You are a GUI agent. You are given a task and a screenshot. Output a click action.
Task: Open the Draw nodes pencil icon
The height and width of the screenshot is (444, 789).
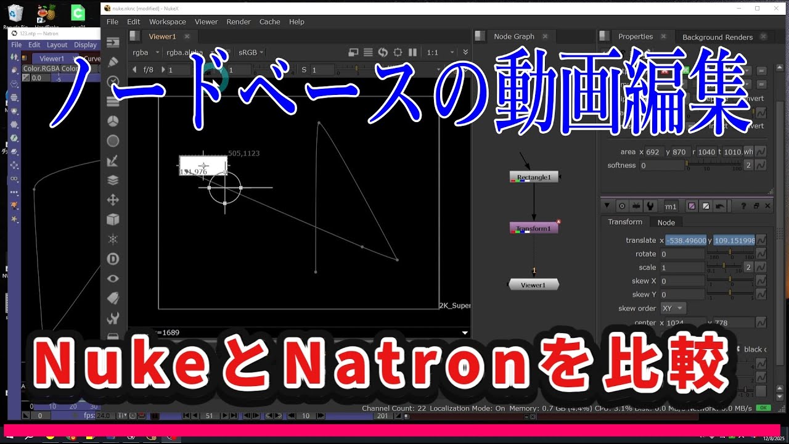pyautogui.click(x=113, y=62)
